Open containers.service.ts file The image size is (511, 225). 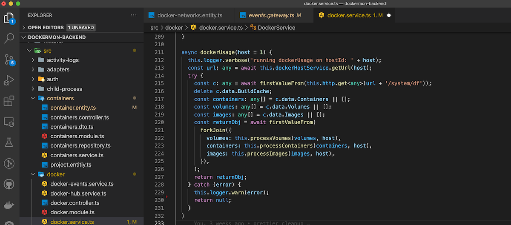(77, 155)
